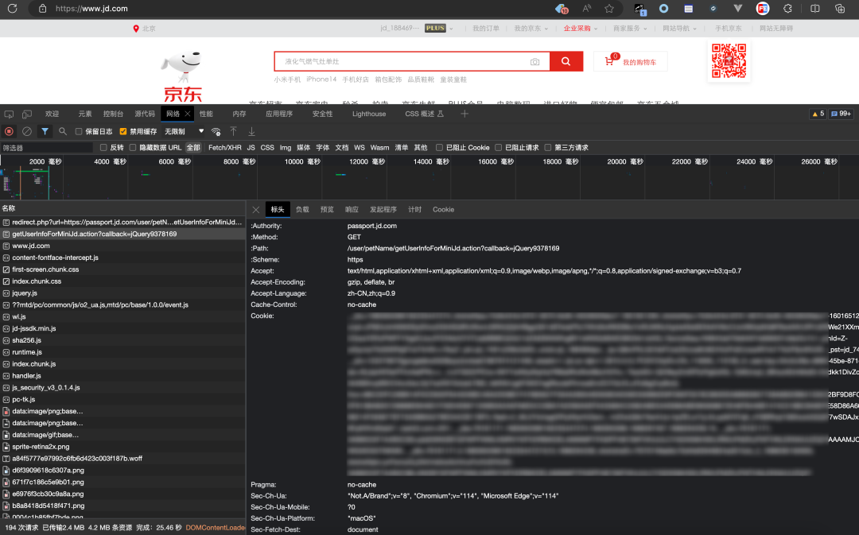Viewport: 859px width, 535px height.
Task: Click the camera image-search icon in JD search
Action: 534,62
